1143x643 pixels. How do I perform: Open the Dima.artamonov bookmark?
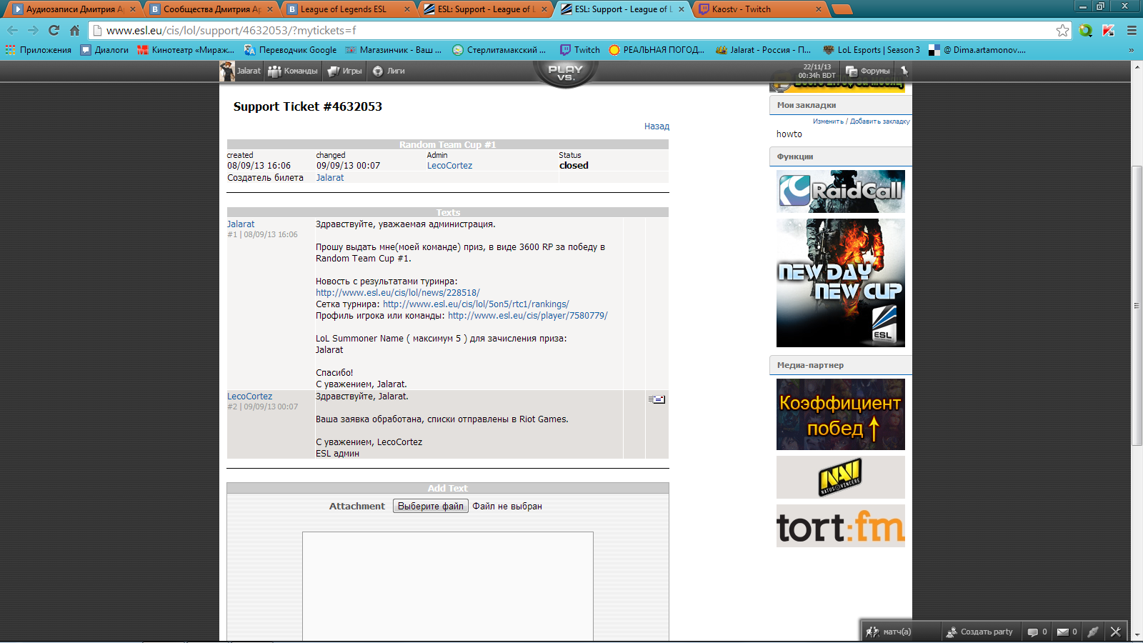point(977,50)
